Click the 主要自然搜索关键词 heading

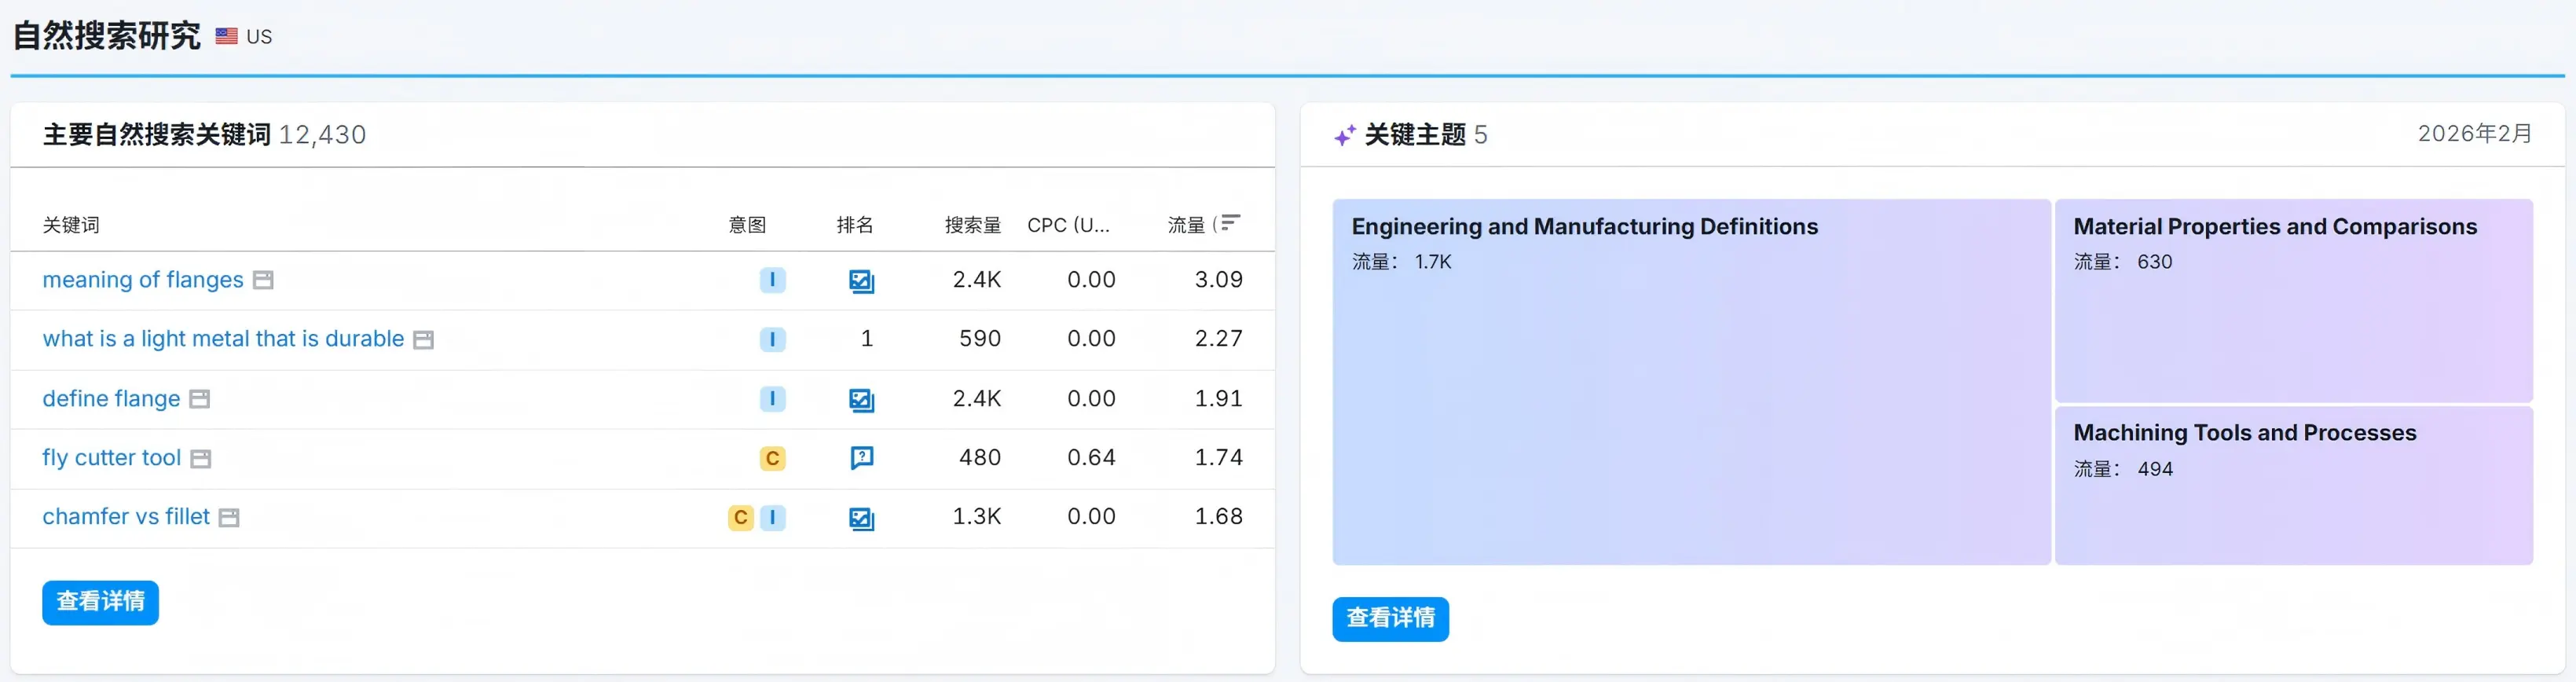coord(157,135)
